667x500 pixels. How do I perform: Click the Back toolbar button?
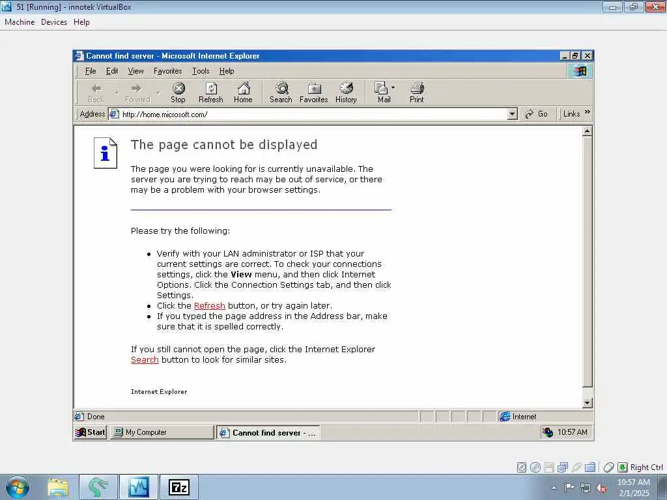tap(96, 93)
